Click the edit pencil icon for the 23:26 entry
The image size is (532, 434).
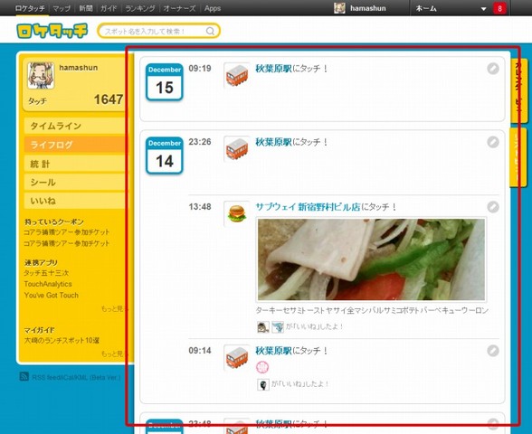[493, 142]
